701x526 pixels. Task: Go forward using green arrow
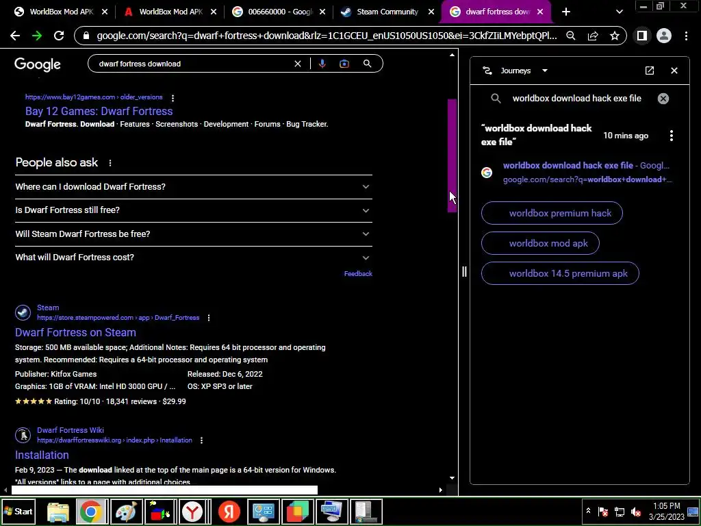pos(37,36)
